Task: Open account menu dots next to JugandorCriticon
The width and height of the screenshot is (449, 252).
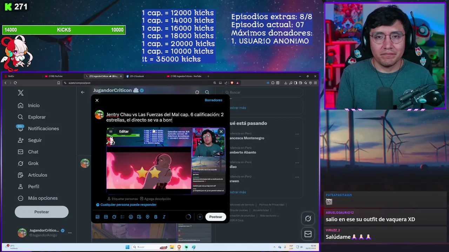Action: click(70, 233)
